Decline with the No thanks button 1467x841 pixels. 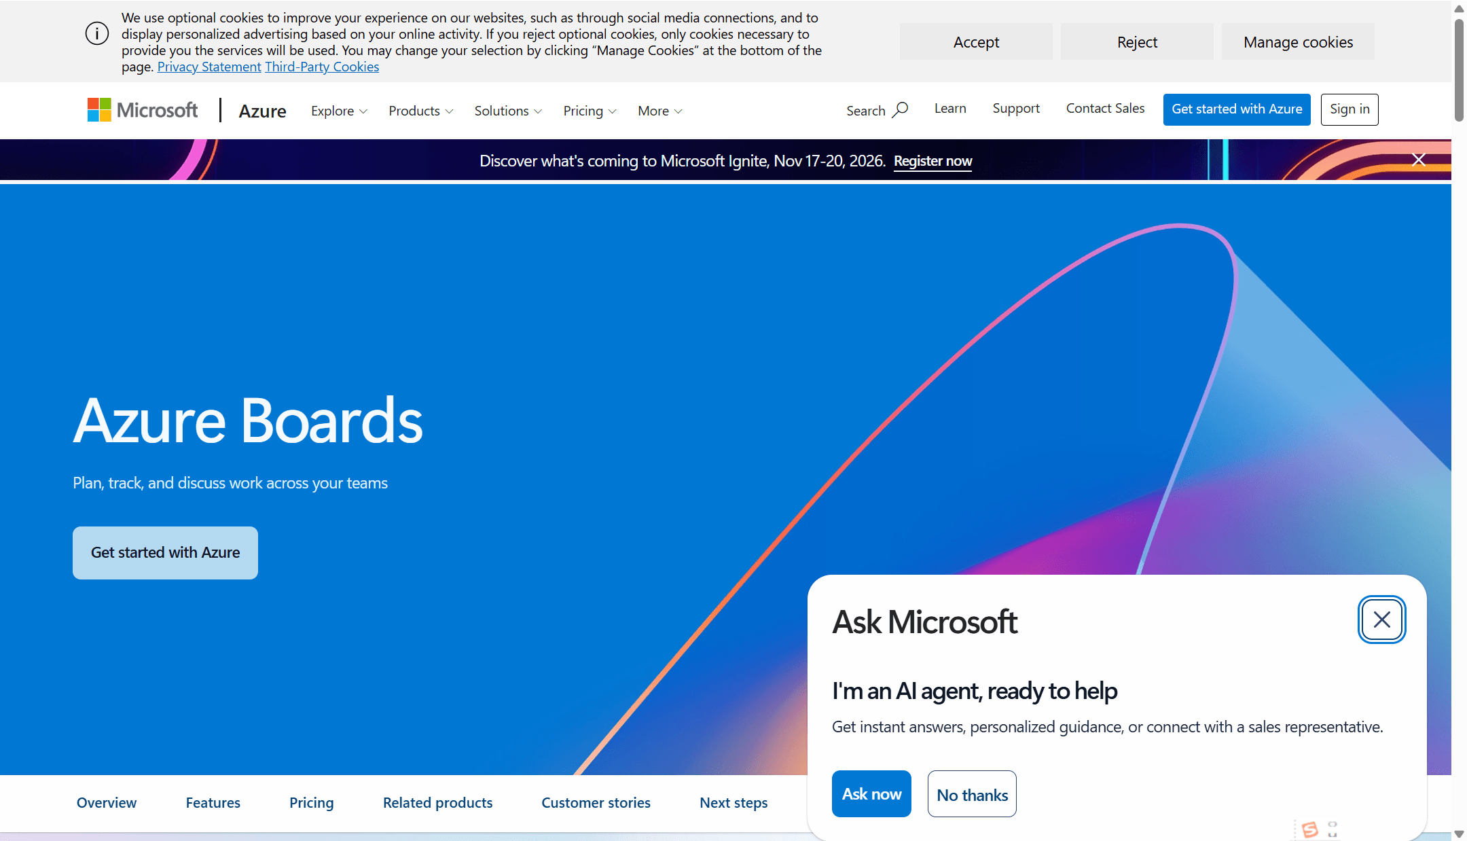click(972, 793)
